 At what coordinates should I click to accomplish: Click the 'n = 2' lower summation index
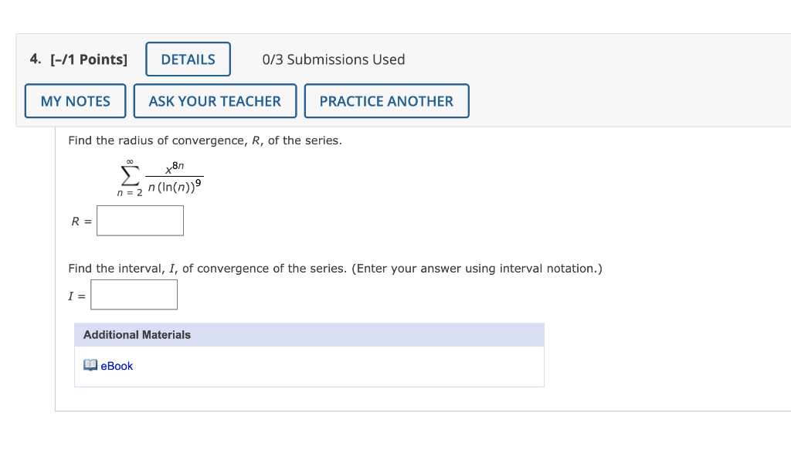pyautogui.click(x=130, y=192)
